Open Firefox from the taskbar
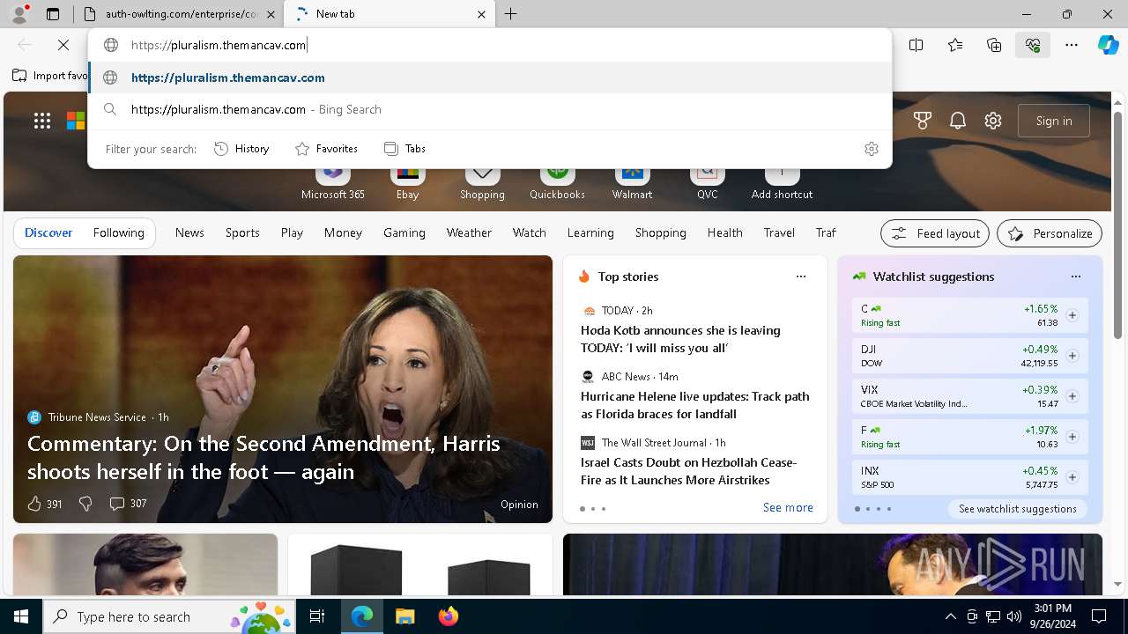 click(x=449, y=616)
